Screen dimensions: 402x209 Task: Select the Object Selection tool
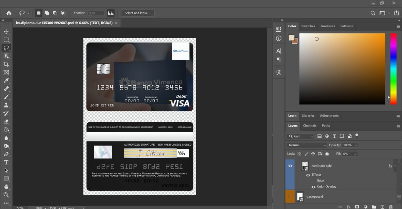tap(6, 56)
